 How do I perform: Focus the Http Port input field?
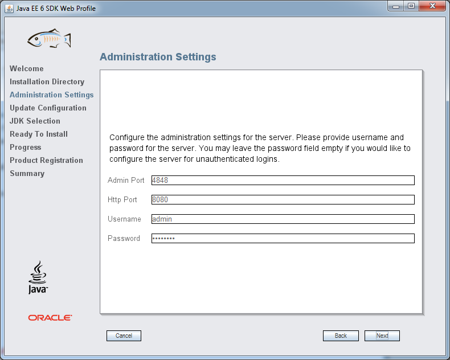pyautogui.click(x=283, y=199)
